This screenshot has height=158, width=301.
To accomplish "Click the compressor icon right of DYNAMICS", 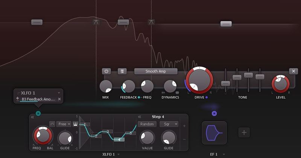I will click(177, 93).
